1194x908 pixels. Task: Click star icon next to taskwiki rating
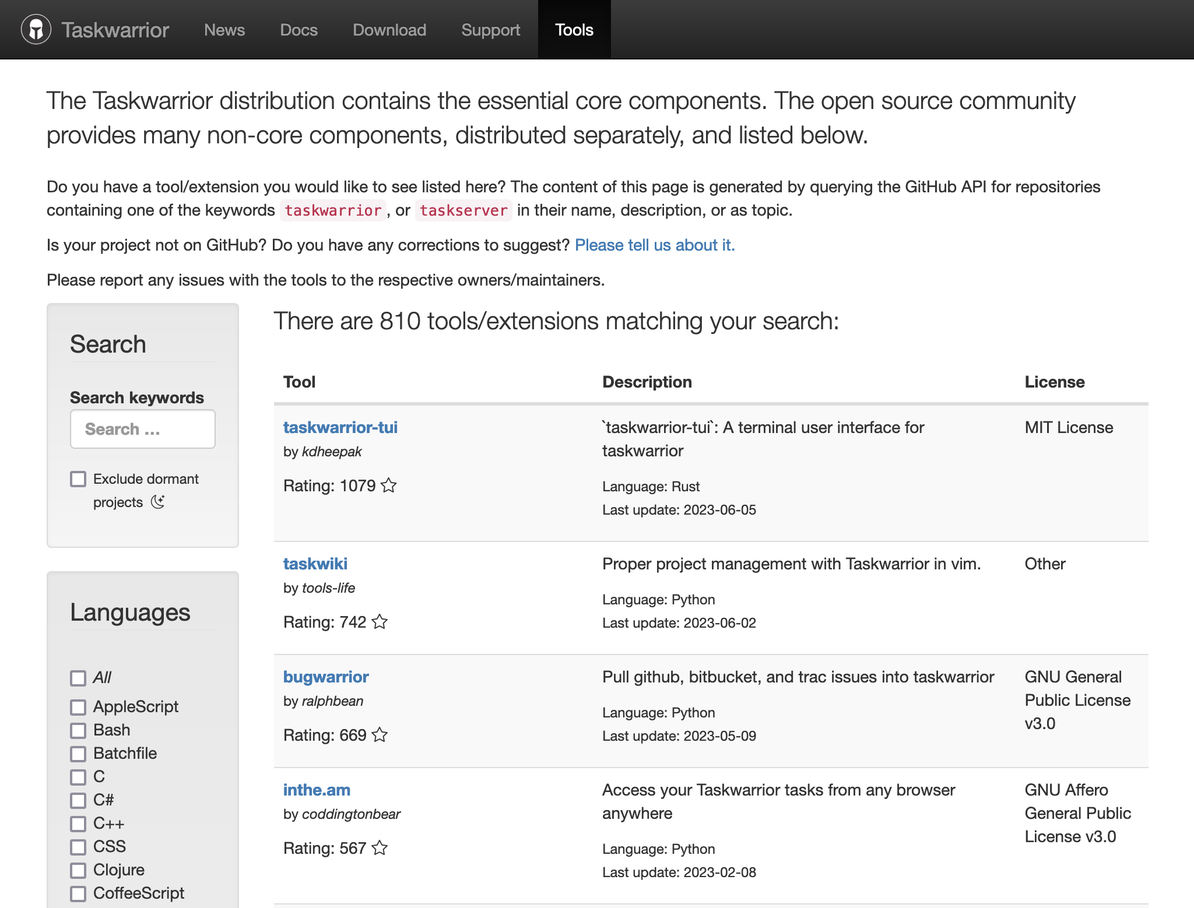tap(380, 622)
